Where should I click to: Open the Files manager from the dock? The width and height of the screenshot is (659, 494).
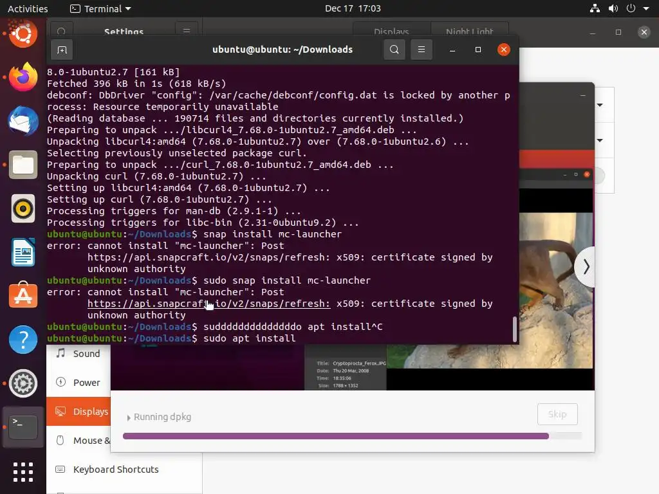[x=23, y=165]
